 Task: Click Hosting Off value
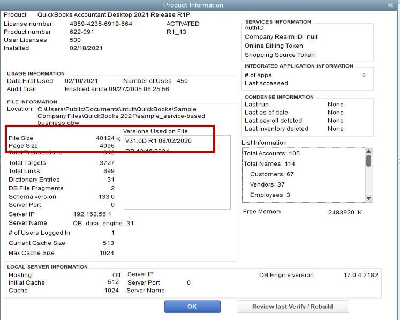(x=117, y=275)
